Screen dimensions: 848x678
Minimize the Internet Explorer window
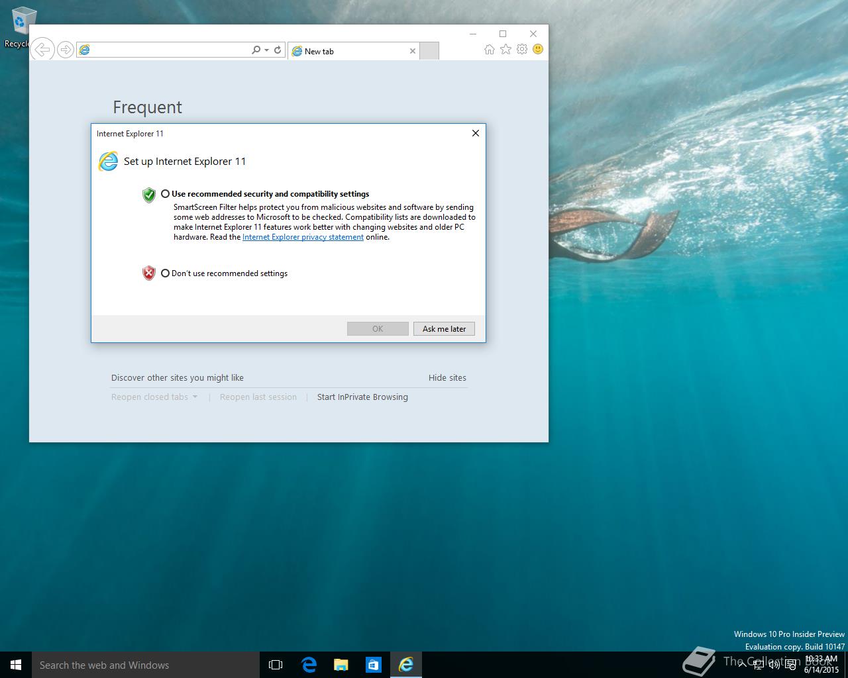coord(473,34)
